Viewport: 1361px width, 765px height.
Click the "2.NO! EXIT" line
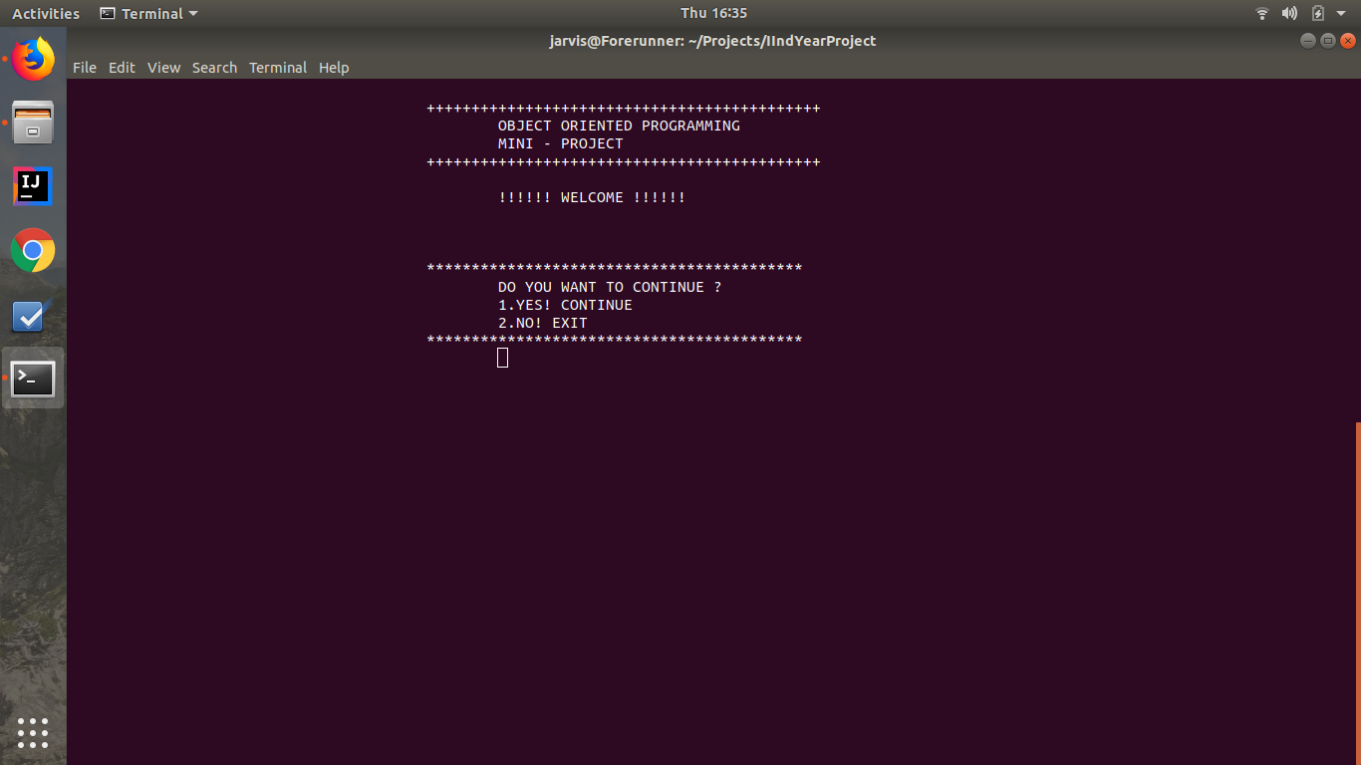point(543,323)
